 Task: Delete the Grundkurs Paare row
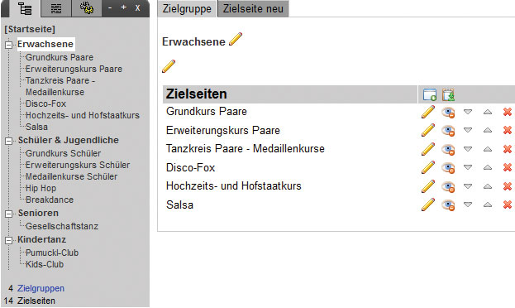pos(508,112)
